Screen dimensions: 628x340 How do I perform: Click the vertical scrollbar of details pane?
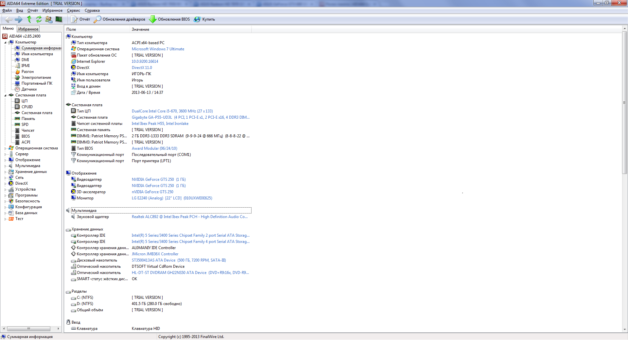click(x=625, y=103)
